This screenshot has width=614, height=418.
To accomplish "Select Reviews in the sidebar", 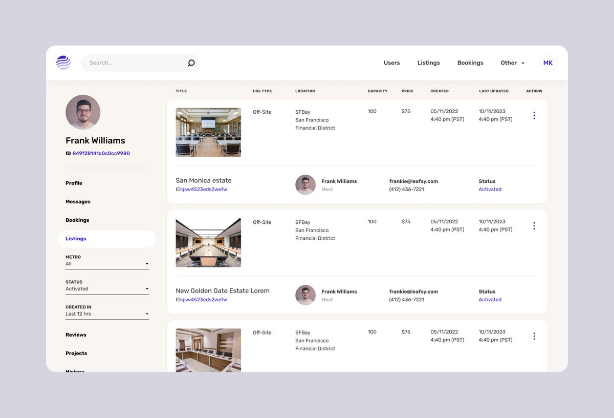I will pyautogui.click(x=76, y=335).
